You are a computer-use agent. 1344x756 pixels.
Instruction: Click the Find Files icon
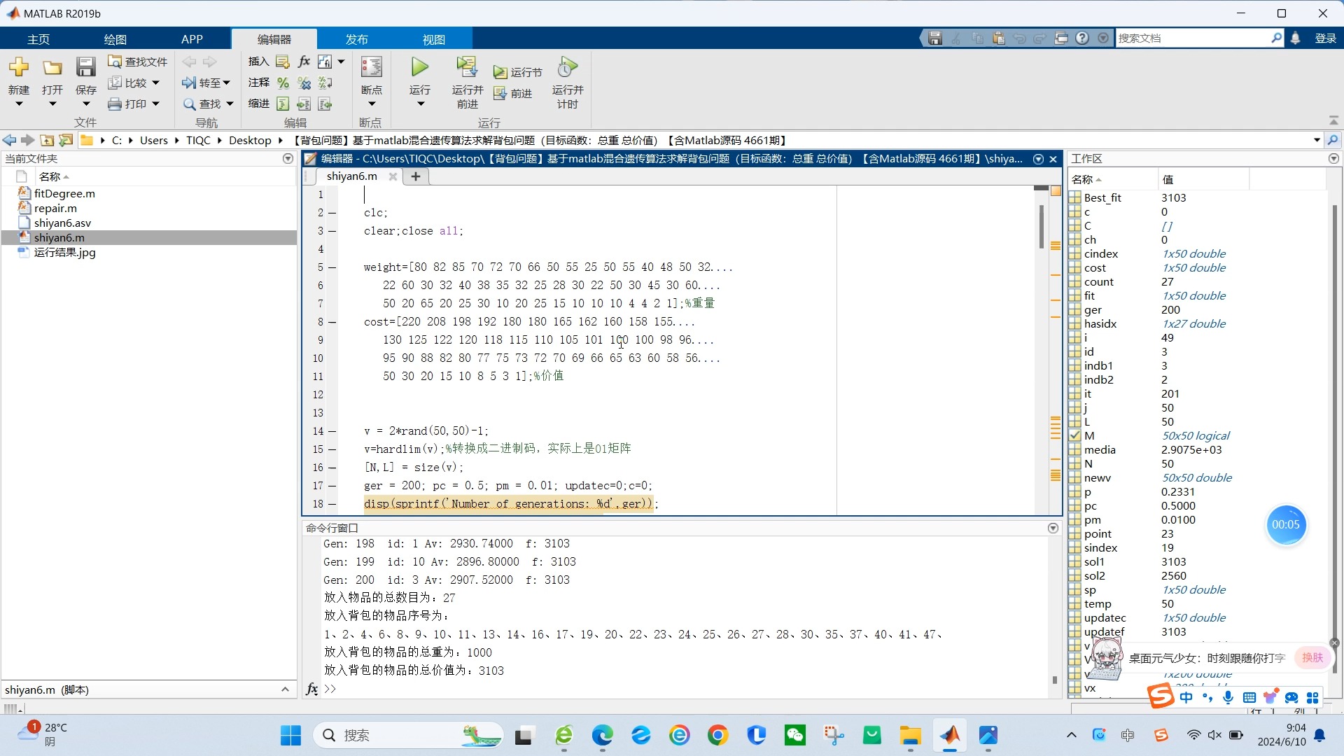[115, 62]
